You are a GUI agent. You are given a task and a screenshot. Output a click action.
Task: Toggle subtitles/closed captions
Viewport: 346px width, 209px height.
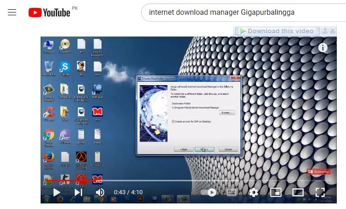coord(232,192)
